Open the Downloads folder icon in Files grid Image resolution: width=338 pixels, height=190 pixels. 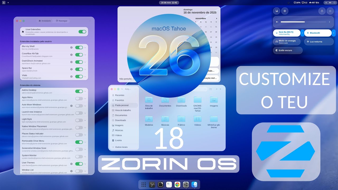[181, 100]
